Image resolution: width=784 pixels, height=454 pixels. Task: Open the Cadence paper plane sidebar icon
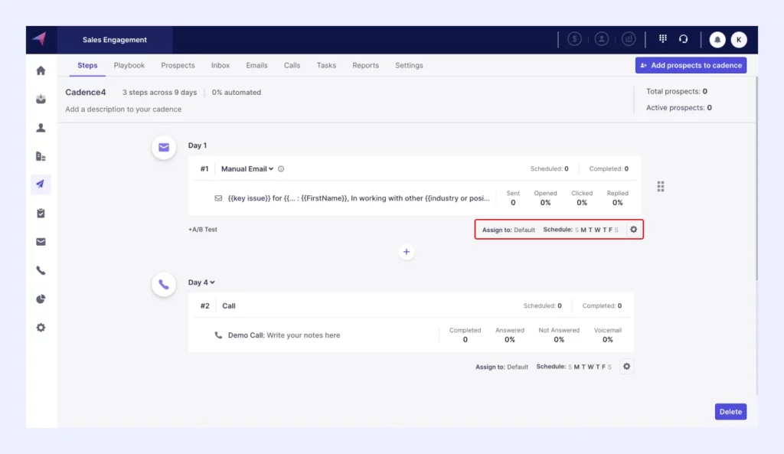[41, 185]
